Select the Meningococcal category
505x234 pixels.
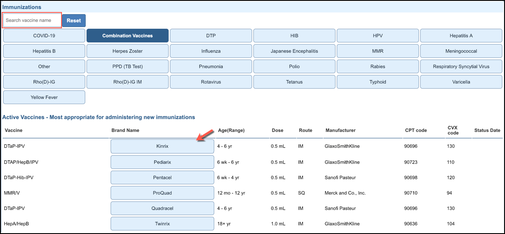pos(461,51)
